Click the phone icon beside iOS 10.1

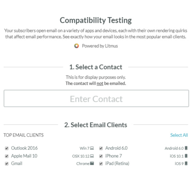click(x=186, y=156)
